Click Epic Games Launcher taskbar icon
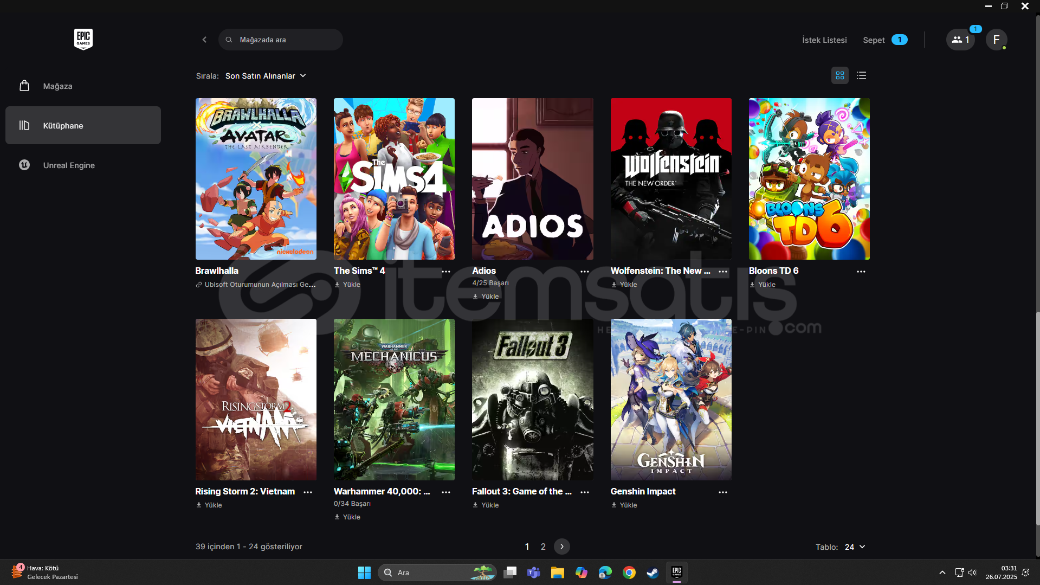 pyautogui.click(x=677, y=573)
